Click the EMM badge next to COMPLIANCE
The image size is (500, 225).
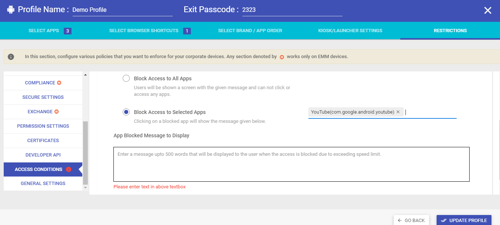pyautogui.click(x=59, y=83)
